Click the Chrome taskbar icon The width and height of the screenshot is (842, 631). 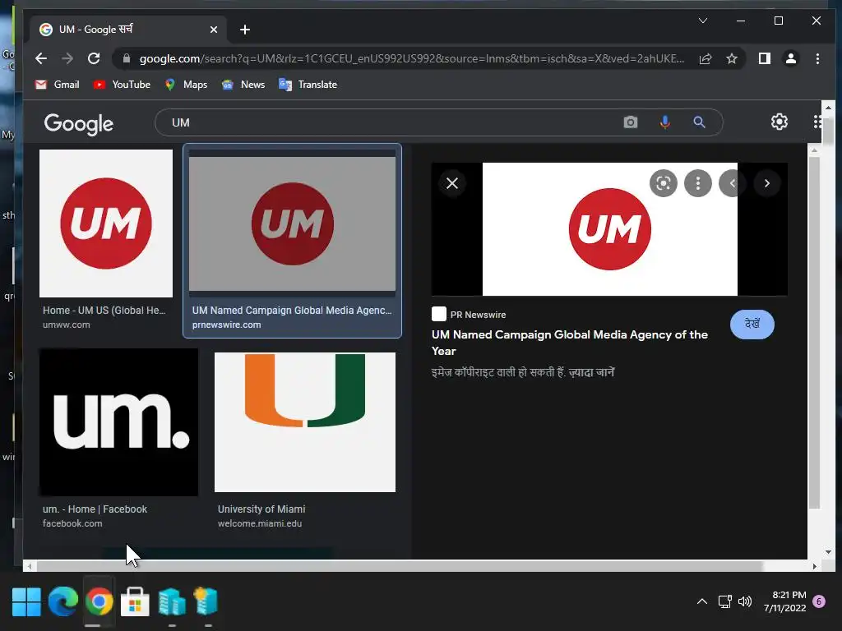pyautogui.click(x=99, y=601)
